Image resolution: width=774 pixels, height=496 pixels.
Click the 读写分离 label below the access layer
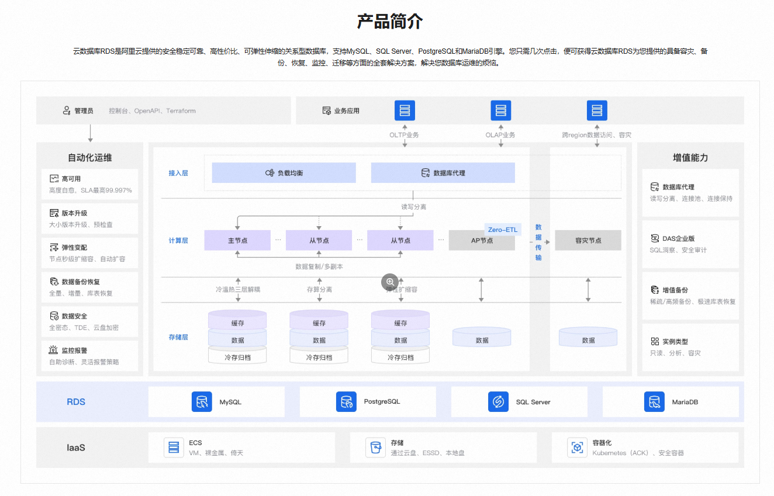413,207
